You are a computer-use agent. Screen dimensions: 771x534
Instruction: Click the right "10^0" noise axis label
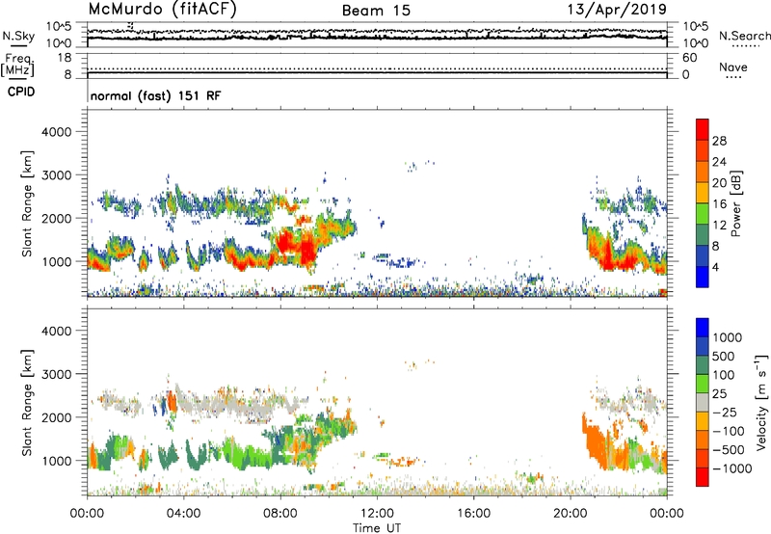[x=696, y=43]
